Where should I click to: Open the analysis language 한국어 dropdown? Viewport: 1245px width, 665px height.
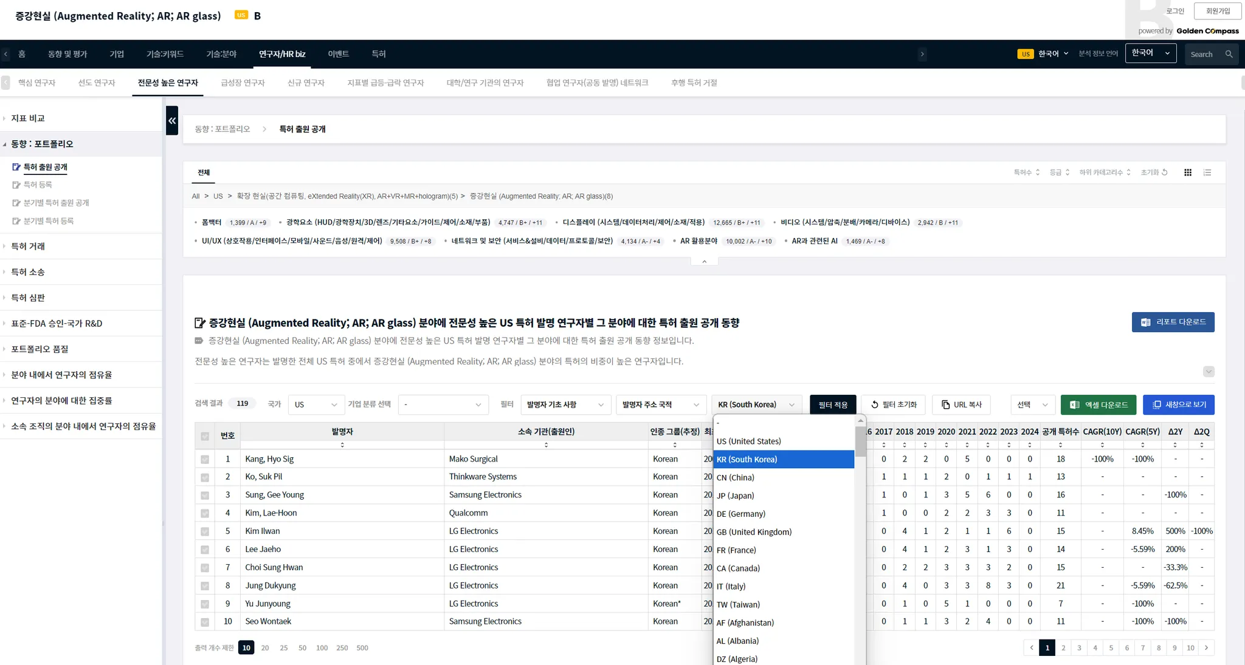click(1150, 53)
